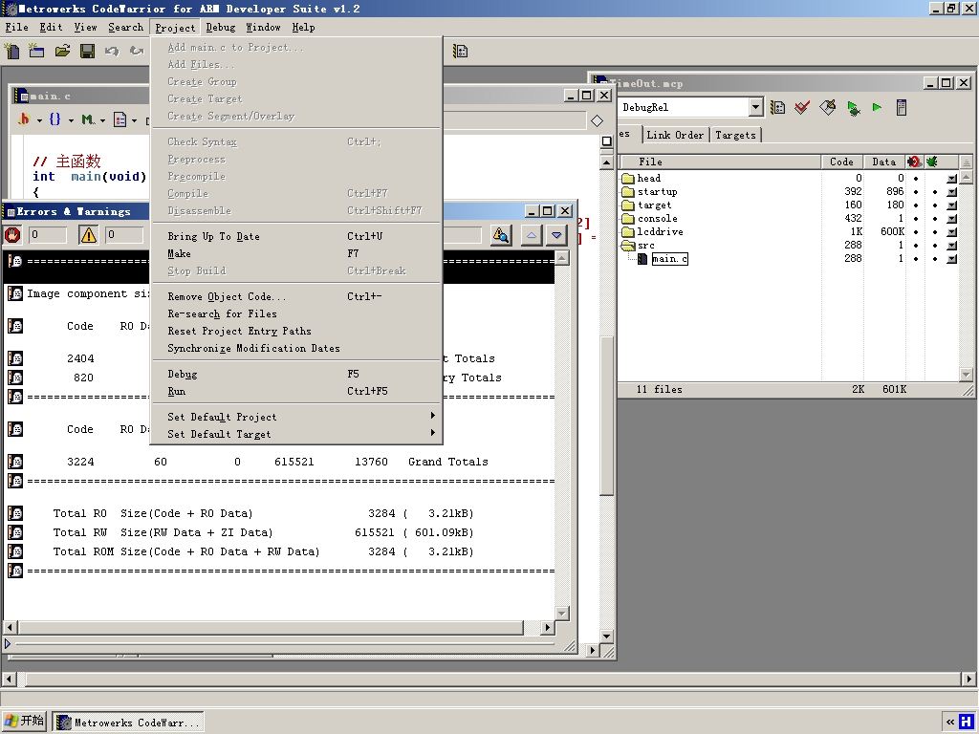Open the File menu in menu bar
This screenshot has height=734, width=979.
coord(17,27)
